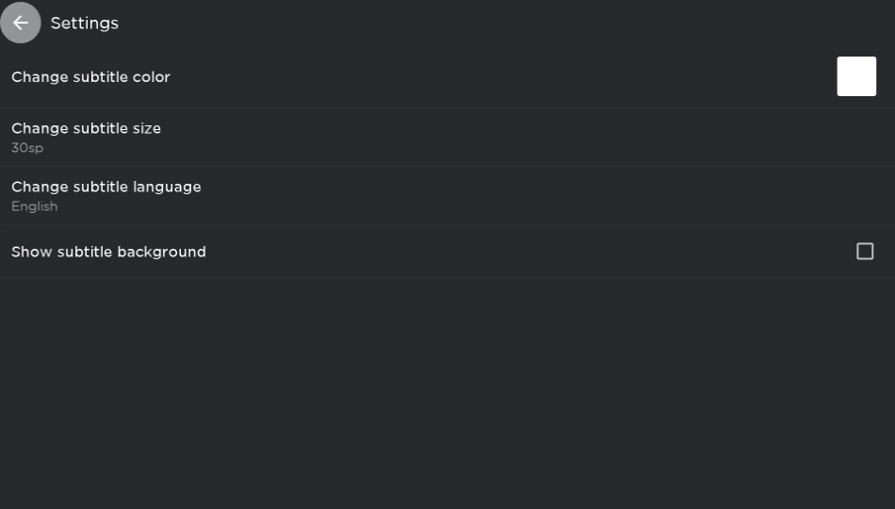The height and width of the screenshot is (509, 895).
Task: Open the Change subtitle size setting
Action: [447, 137]
